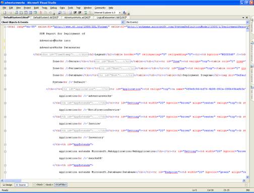The image size is (254, 193).
Task: Close the active document with the X
Action: click(247, 18)
